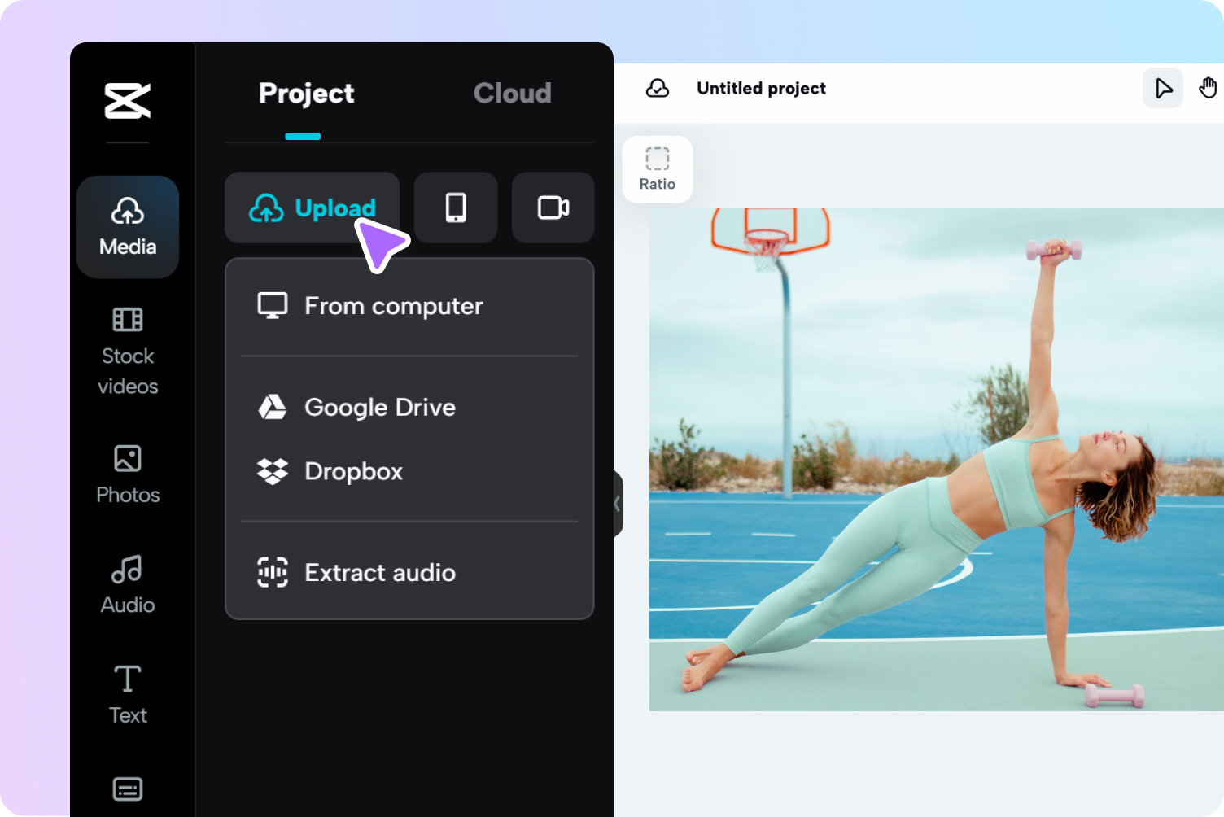Choose Extract audio from the menu
The width and height of the screenshot is (1224, 817).
pyautogui.click(x=379, y=572)
